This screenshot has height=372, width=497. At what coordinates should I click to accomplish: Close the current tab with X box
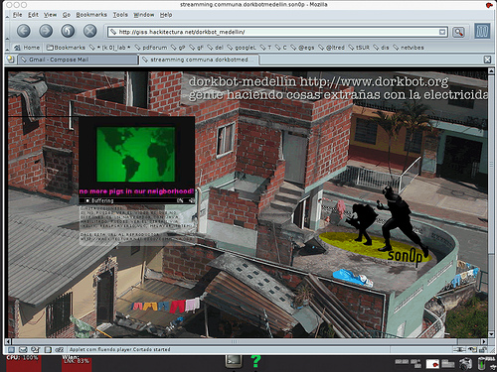[487, 60]
